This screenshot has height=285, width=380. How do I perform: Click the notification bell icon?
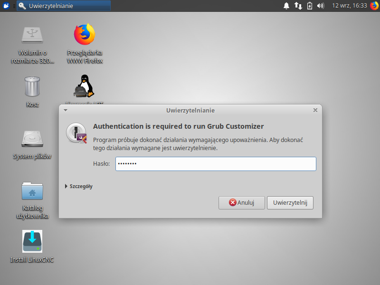pyautogui.click(x=286, y=6)
